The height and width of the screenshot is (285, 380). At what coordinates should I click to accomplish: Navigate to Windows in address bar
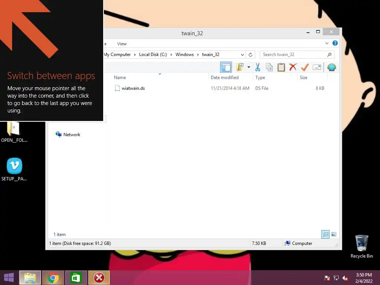[x=184, y=55]
